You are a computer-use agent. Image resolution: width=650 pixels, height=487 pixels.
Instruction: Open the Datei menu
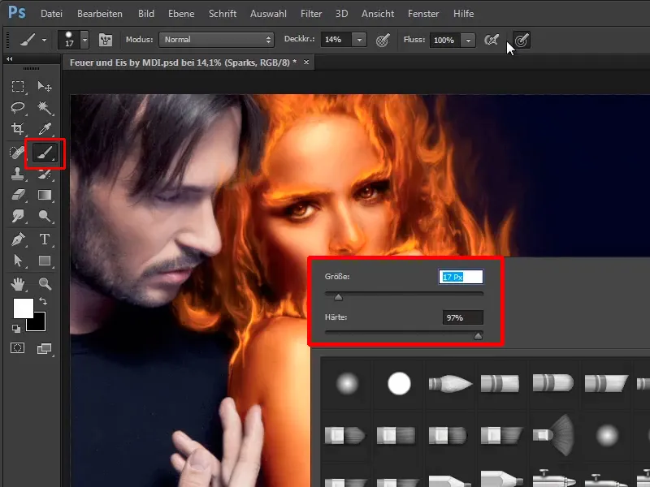51,14
